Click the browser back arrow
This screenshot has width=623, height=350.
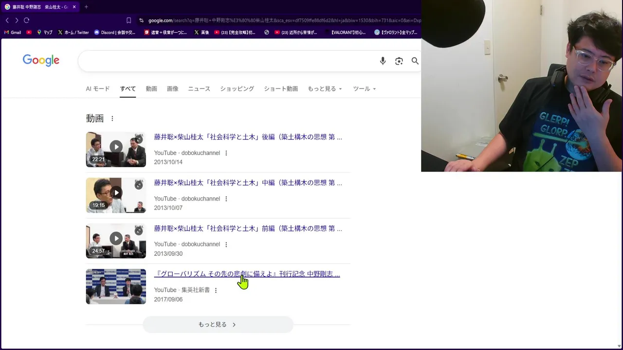click(7, 20)
